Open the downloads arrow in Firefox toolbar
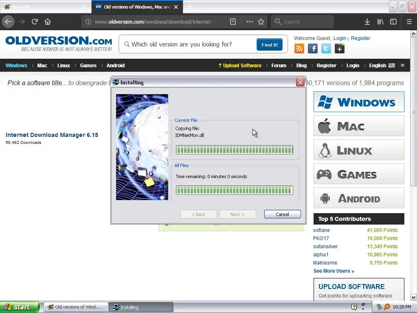 pyautogui.click(x=367, y=22)
